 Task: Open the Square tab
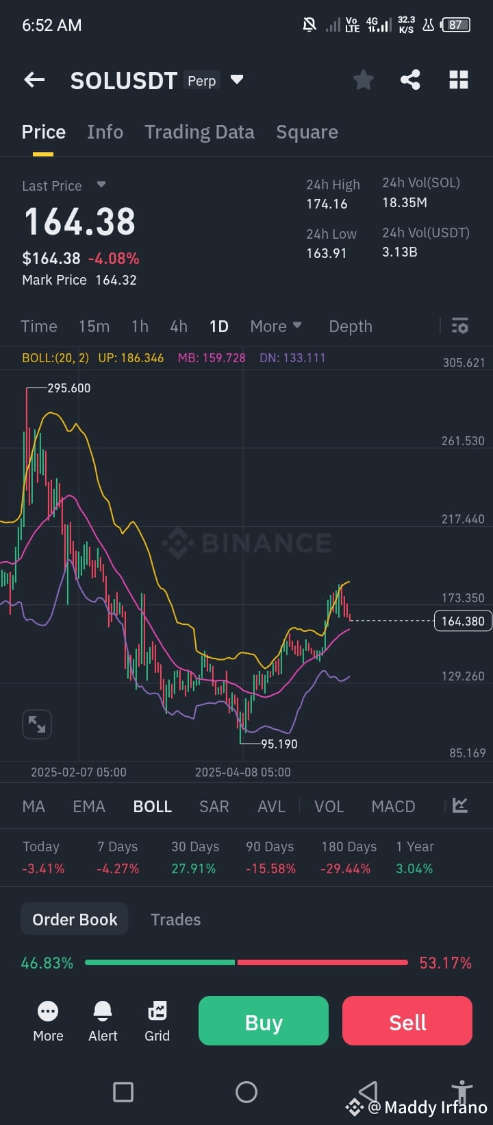pos(307,132)
